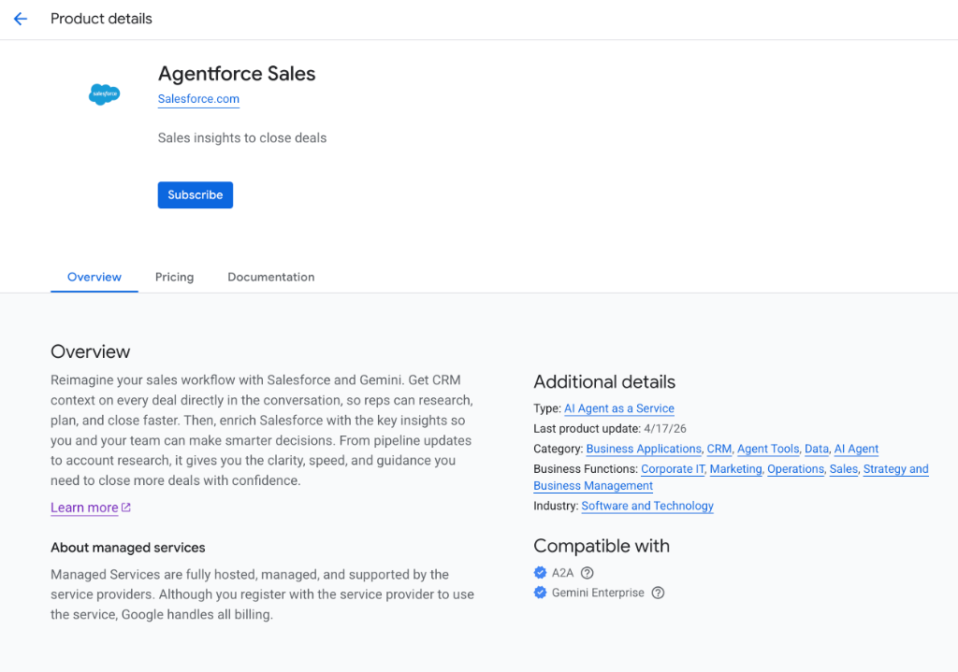Viewport: 958px width, 672px height.
Task: Click the Additional details heading
Action: [604, 382]
